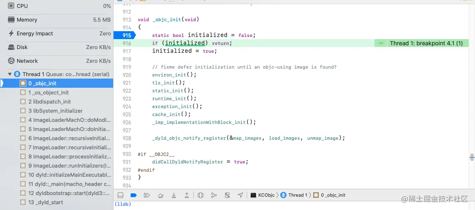Viewport: 475px width, 210px height.
Task: Click _imp_implementationWithBlock_init() call
Action: click(204, 122)
